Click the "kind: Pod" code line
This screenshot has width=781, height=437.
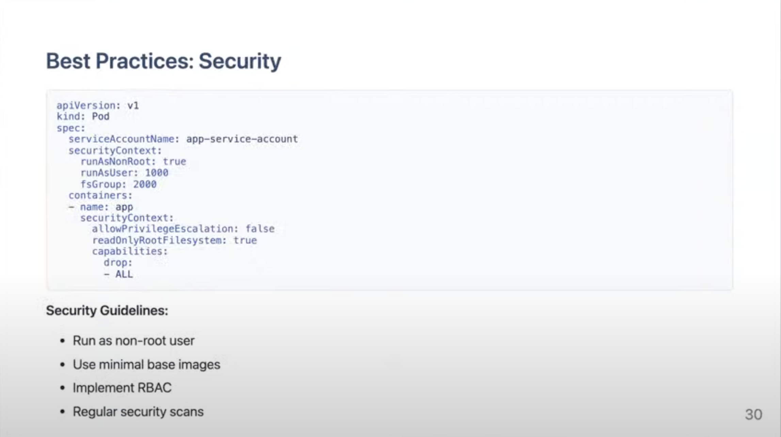(83, 116)
